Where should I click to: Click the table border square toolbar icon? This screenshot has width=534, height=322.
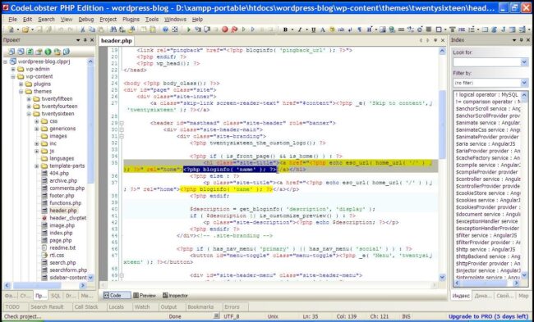pyautogui.click(x=439, y=29)
